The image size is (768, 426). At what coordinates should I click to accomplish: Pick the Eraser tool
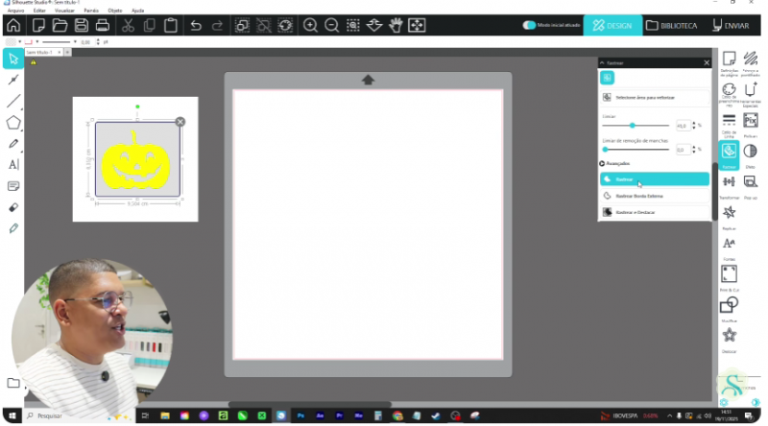pyautogui.click(x=13, y=206)
